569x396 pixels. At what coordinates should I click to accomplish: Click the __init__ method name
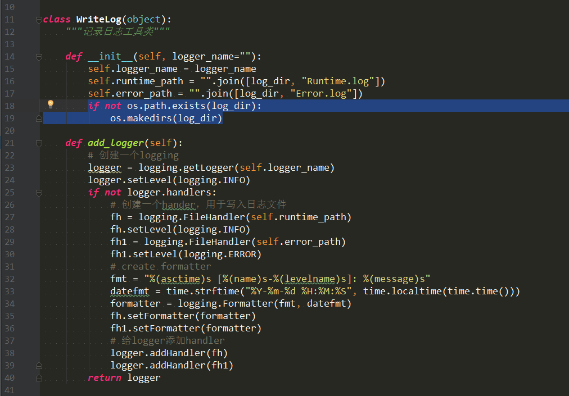pos(110,56)
